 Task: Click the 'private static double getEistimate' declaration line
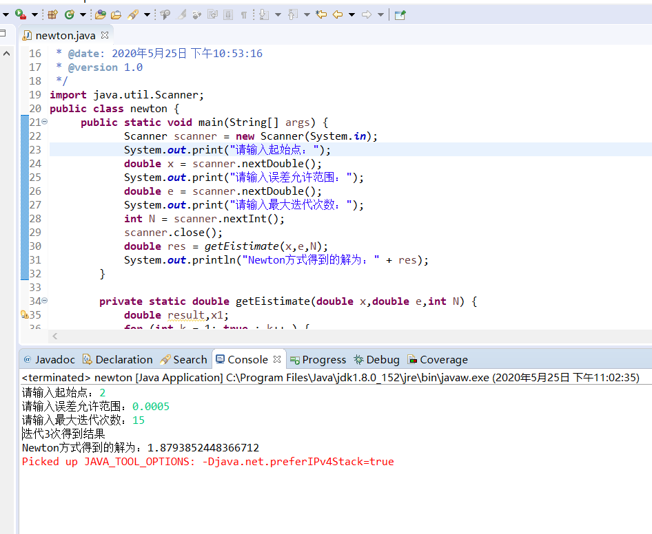[x=288, y=301]
